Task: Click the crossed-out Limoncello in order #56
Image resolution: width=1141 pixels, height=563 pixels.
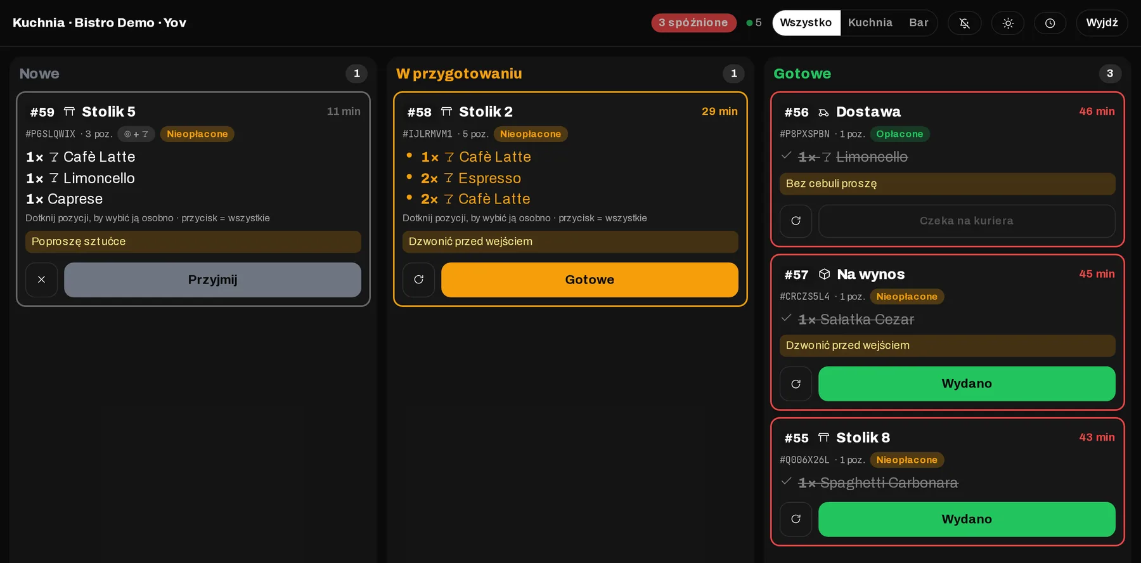Action: [853, 157]
